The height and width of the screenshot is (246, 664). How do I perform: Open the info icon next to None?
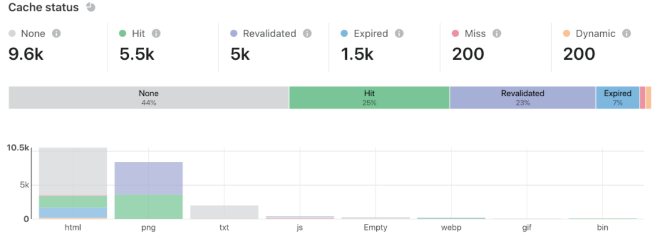tap(56, 33)
